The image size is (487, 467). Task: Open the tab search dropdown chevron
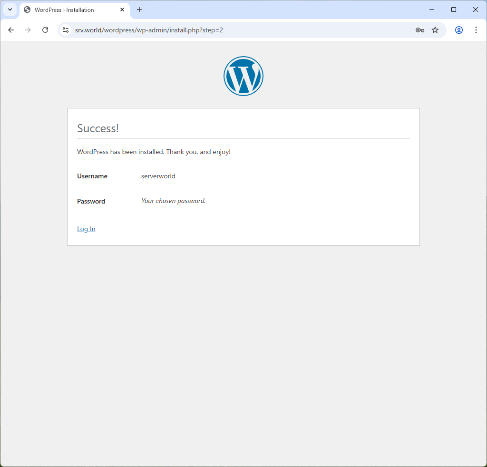pos(10,10)
